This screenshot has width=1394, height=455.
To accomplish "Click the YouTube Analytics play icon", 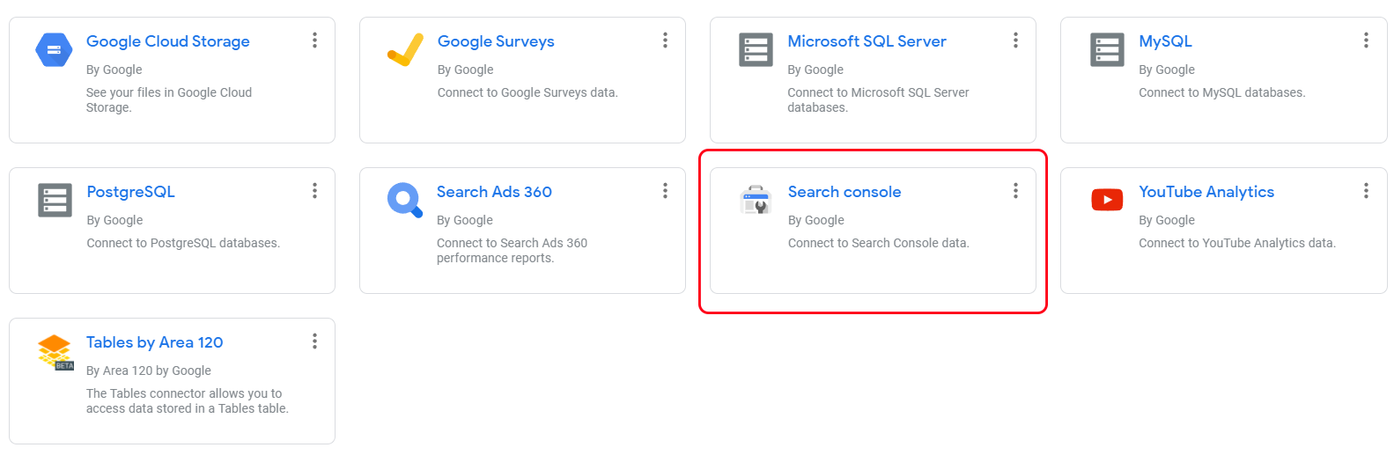I will [x=1107, y=200].
